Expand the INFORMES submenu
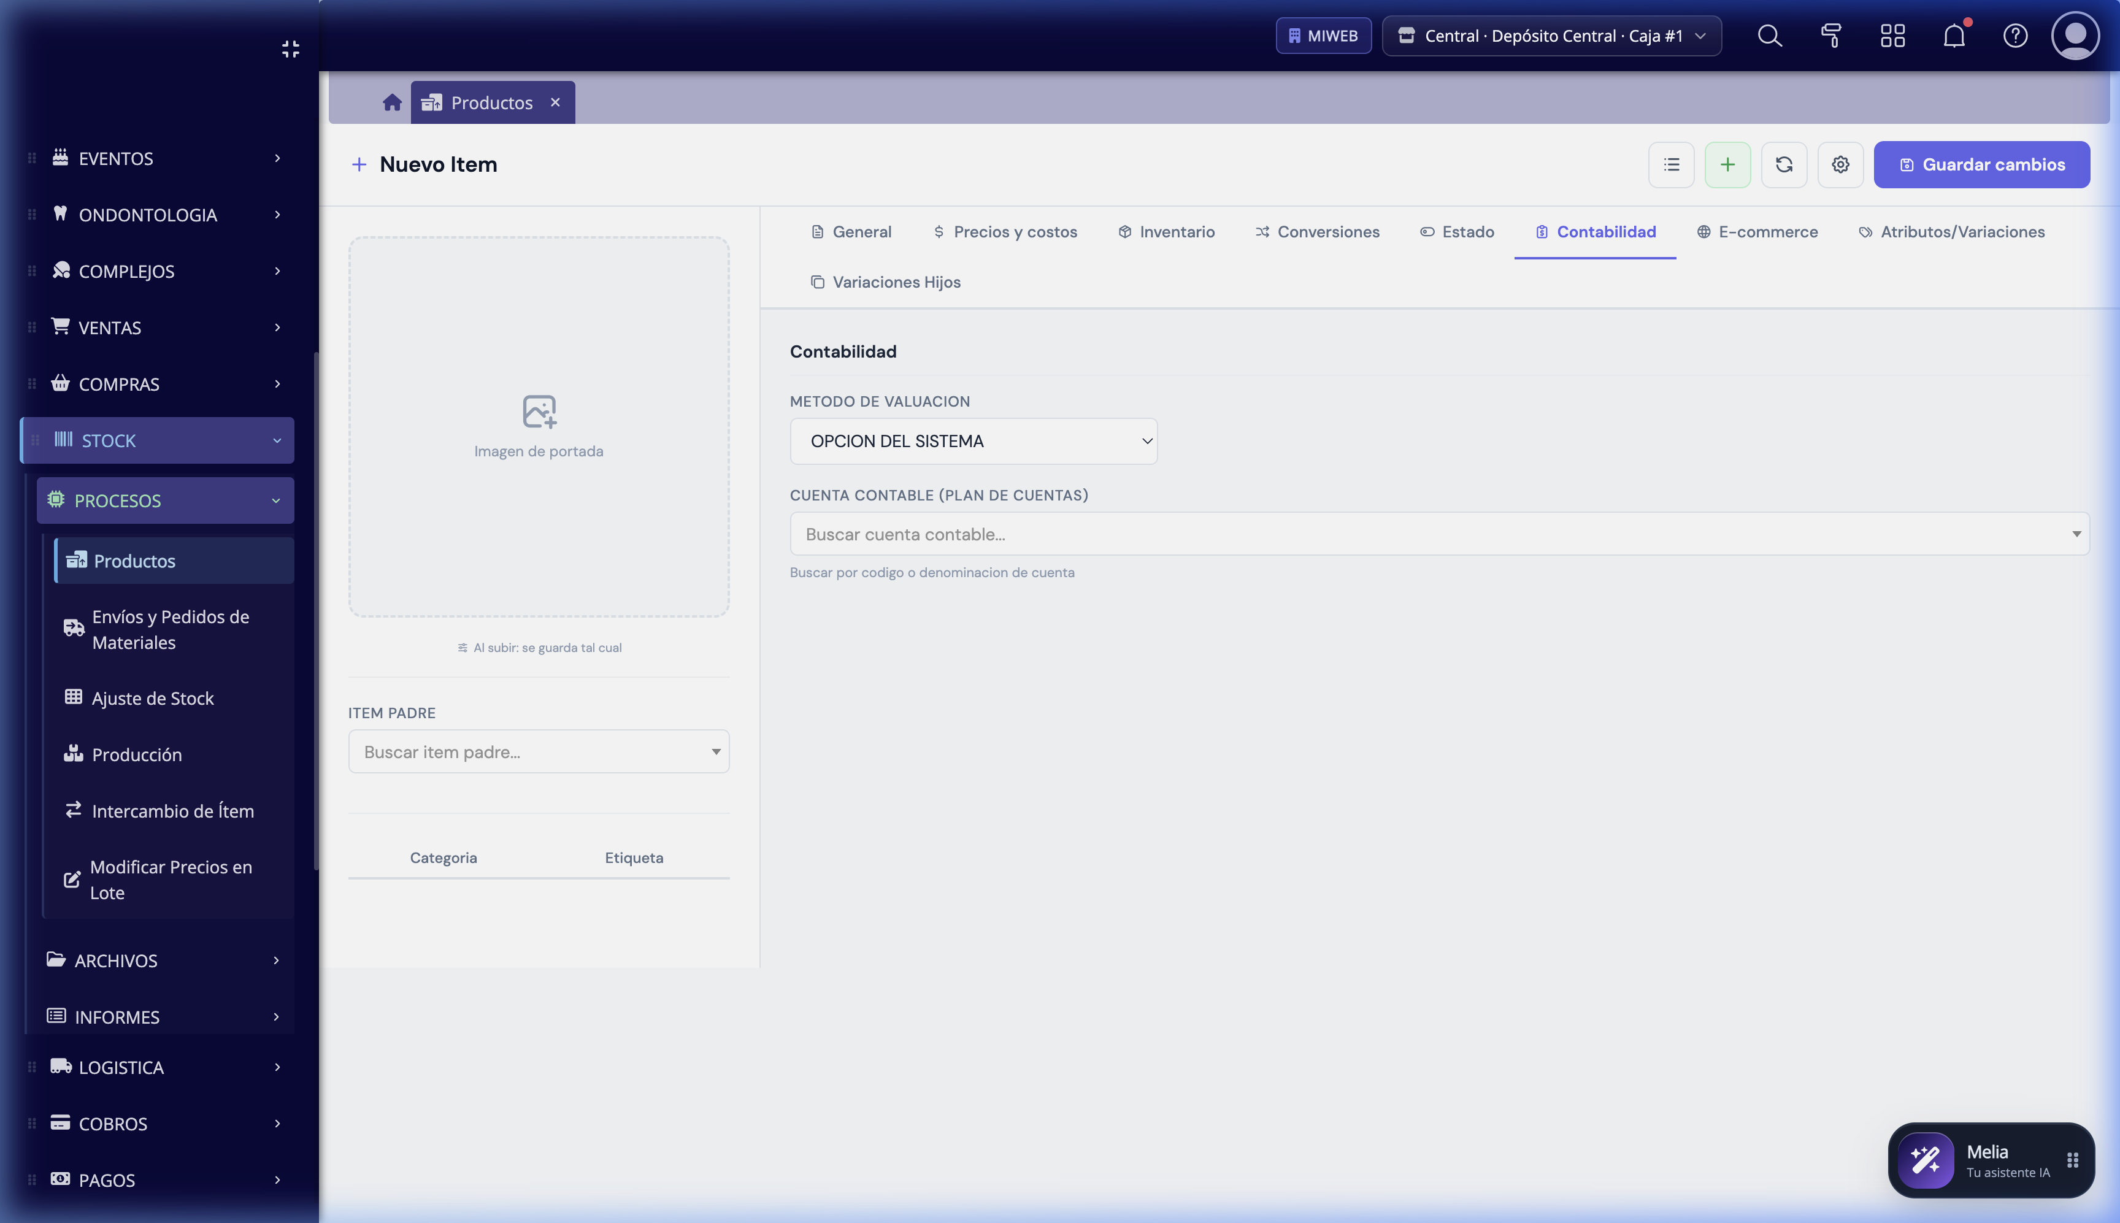Screen dimensions: 2120x1223 click(x=166, y=1016)
